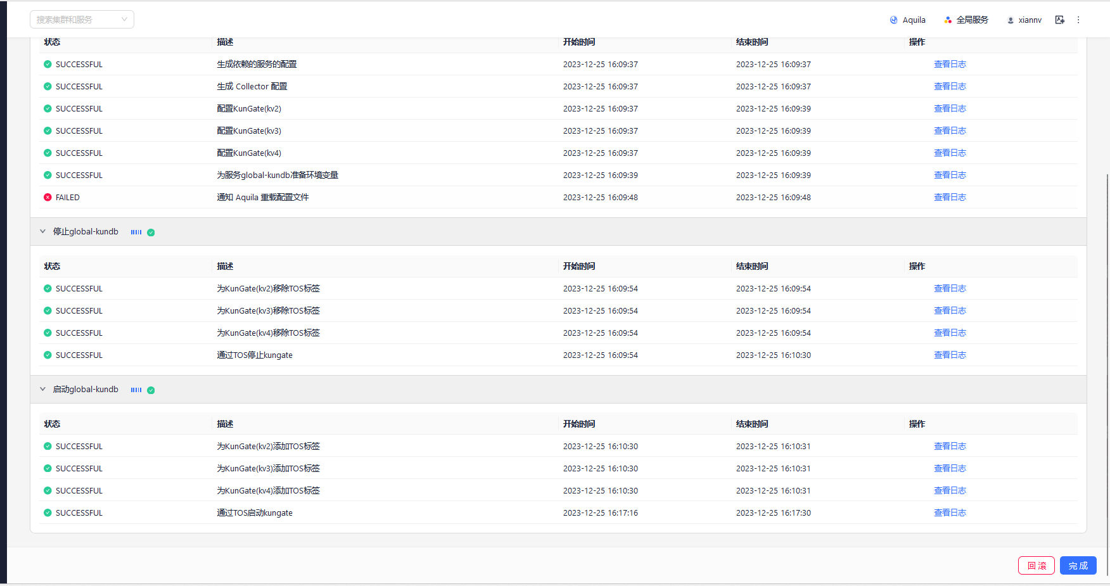Click the 完成 finish button

1078,565
